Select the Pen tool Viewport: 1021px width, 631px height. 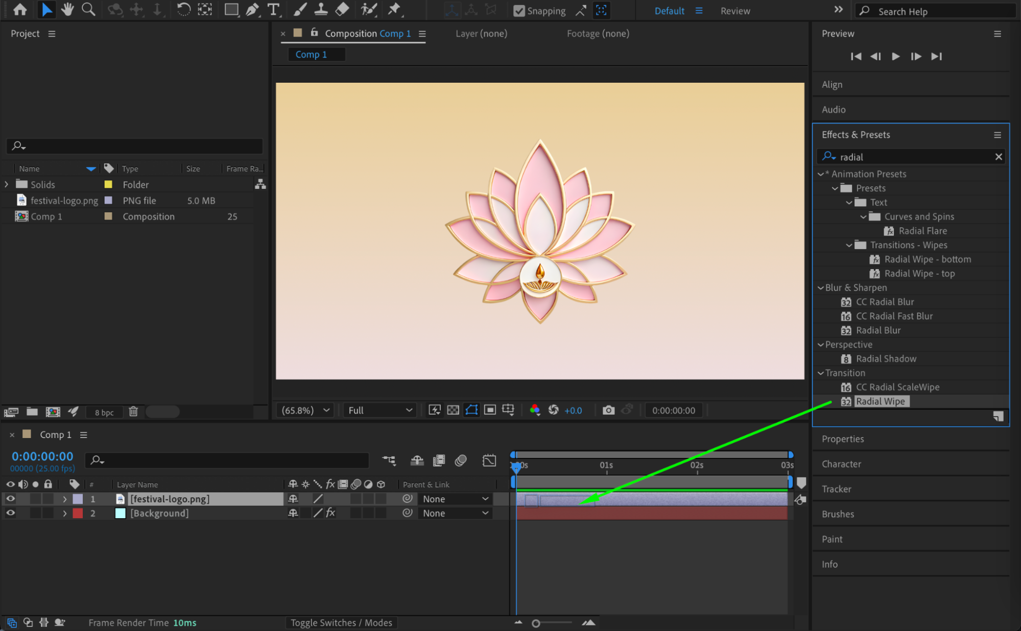click(252, 10)
